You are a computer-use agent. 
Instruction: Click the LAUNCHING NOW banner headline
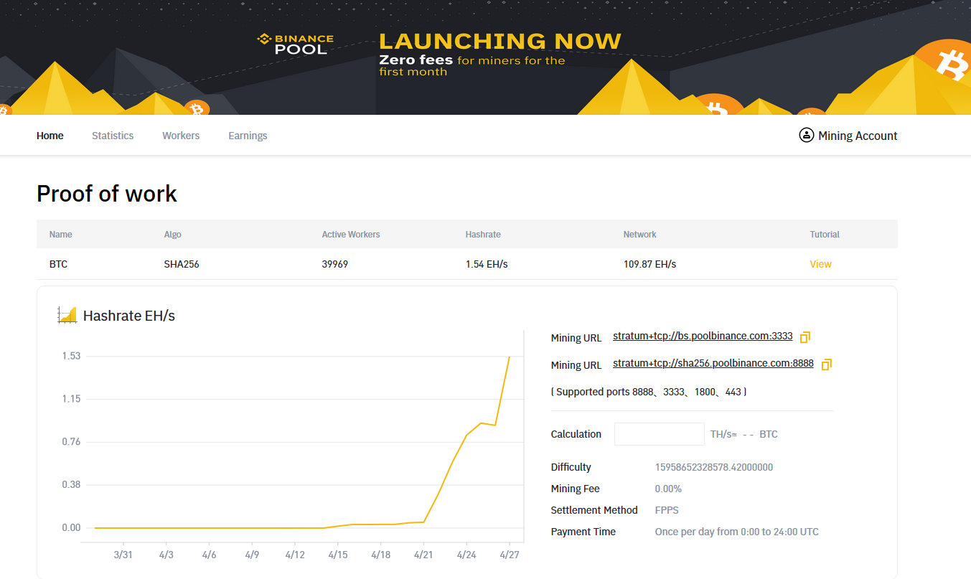point(500,41)
